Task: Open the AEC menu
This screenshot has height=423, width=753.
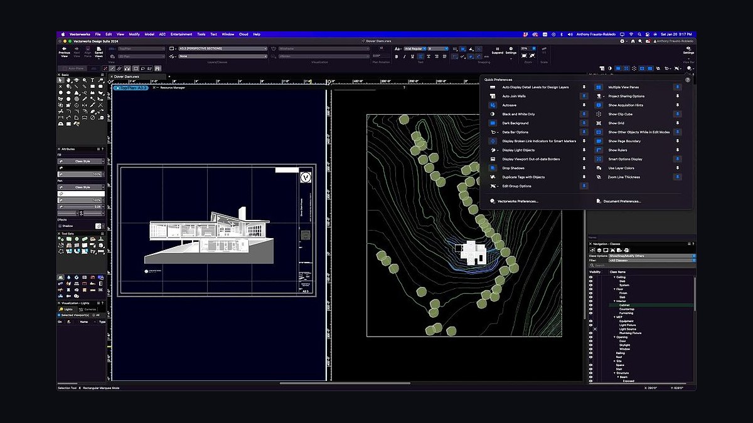Action: coord(163,34)
